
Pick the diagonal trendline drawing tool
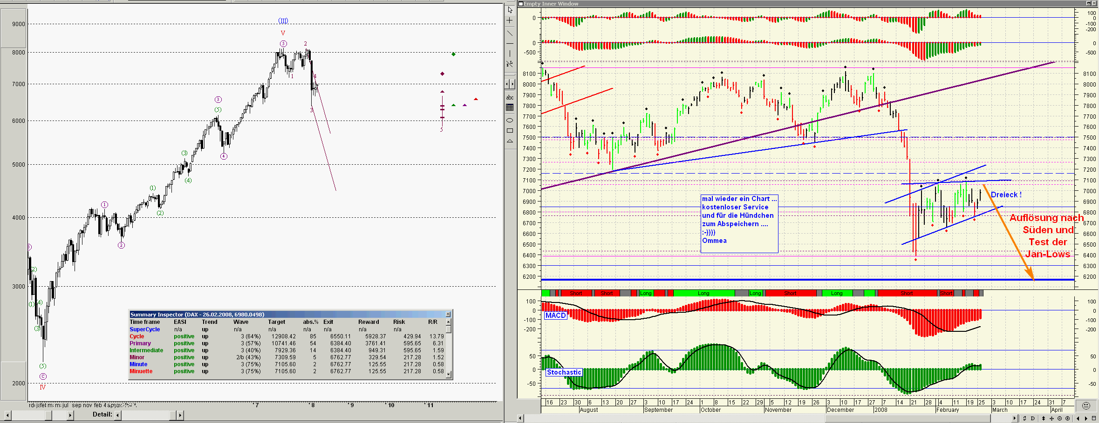pos(510,33)
